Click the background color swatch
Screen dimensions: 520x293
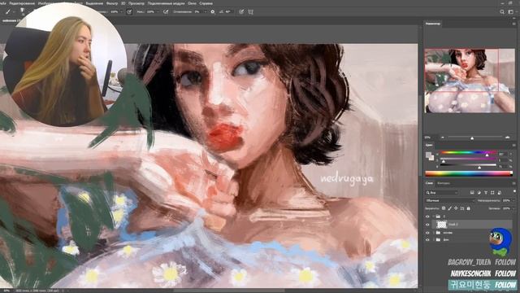pos(431,158)
